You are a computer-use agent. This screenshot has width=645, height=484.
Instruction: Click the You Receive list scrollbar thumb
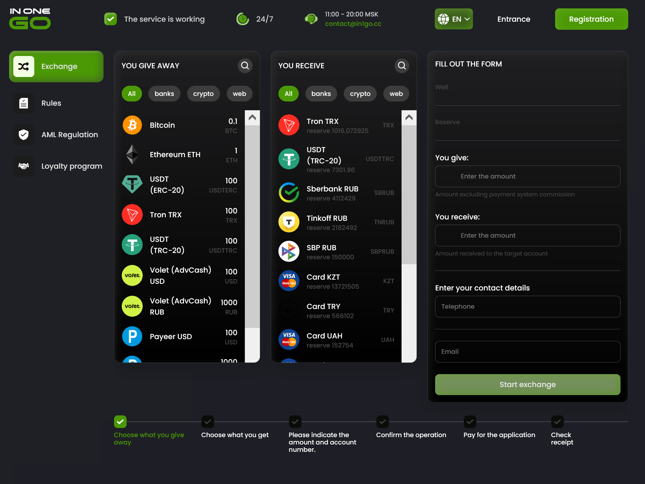coord(409,194)
